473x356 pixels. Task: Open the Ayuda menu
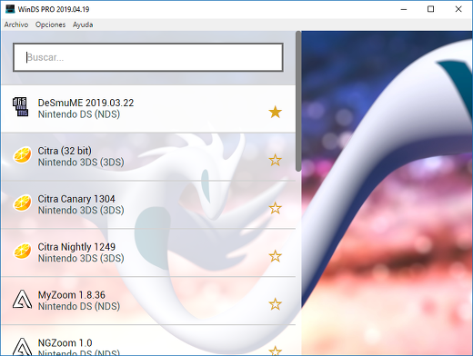coord(83,25)
